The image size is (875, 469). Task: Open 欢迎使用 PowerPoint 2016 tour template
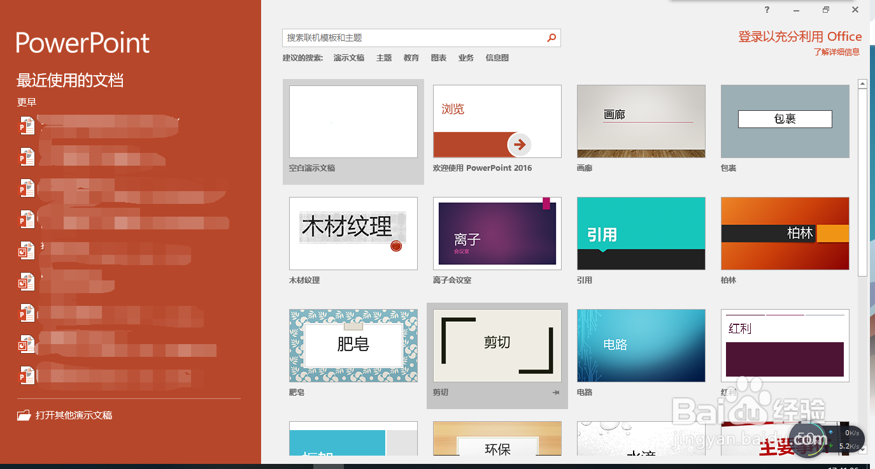tap(497, 122)
